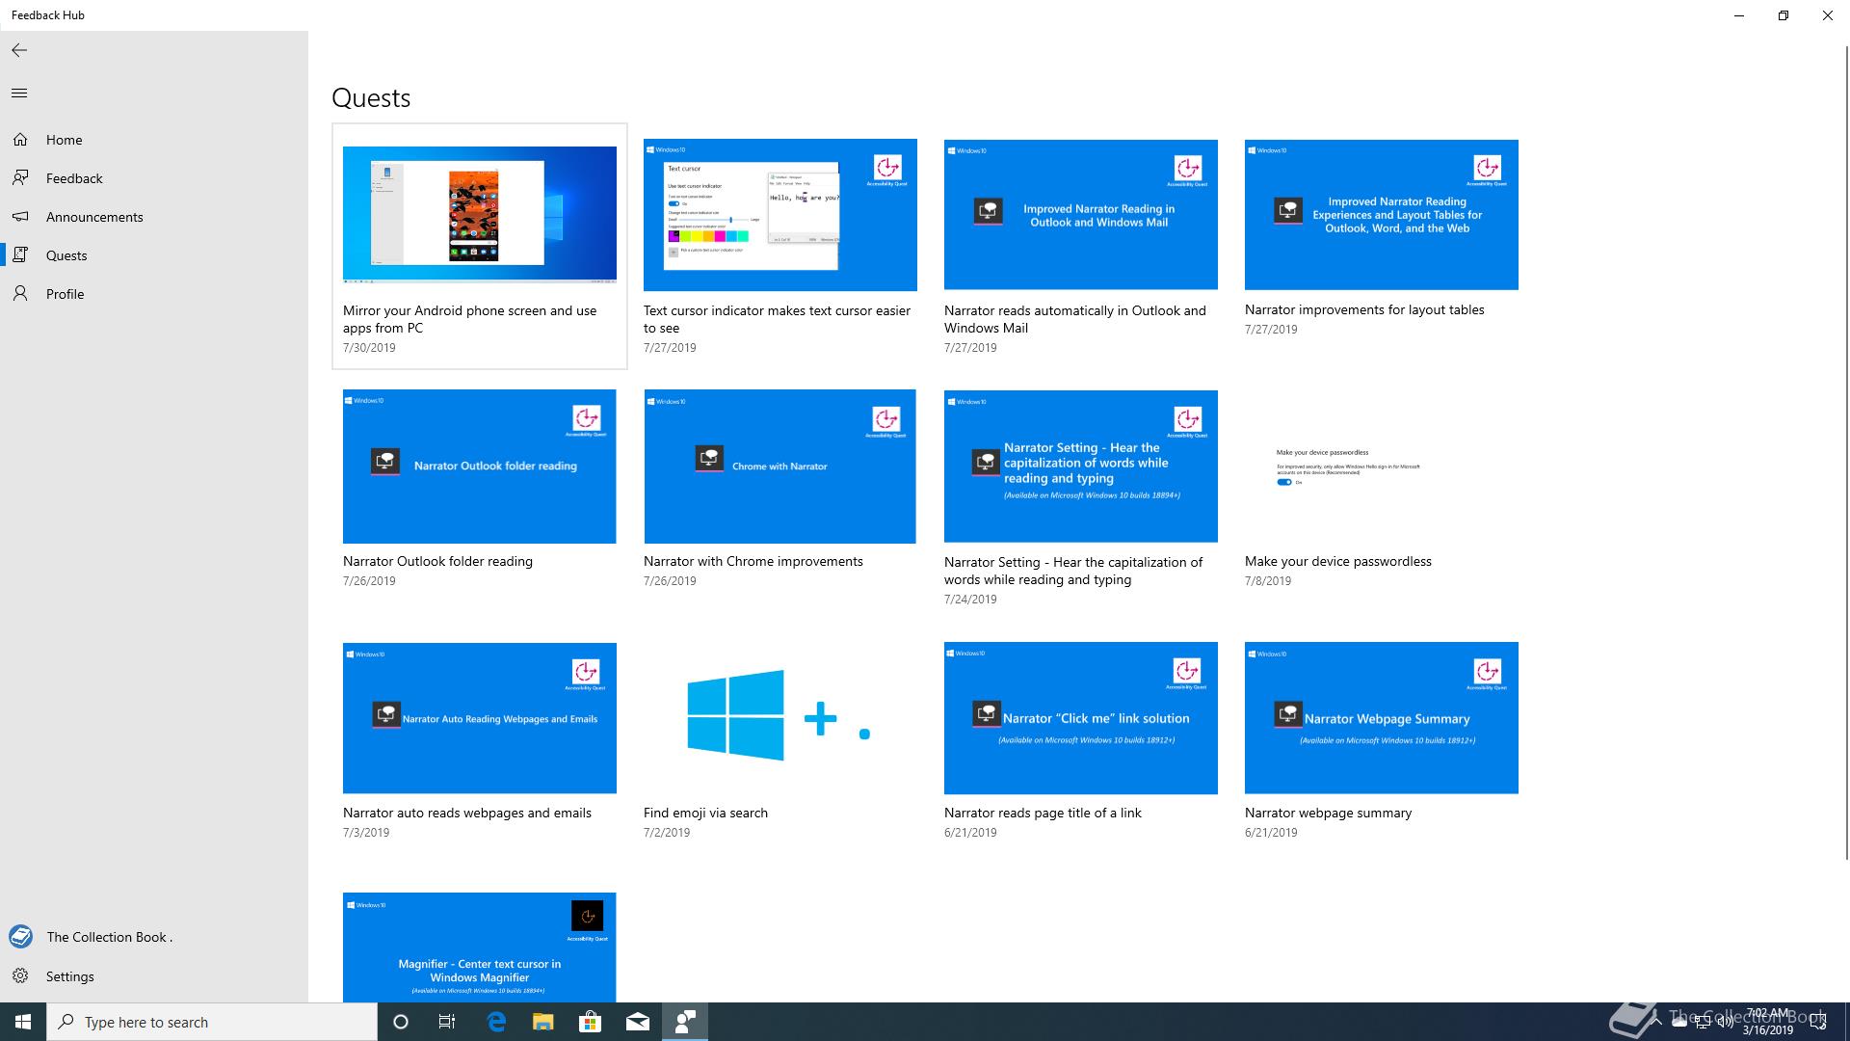Open Narrator Webpage Summary thumbnail
This screenshot has height=1041, width=1850.
[x=1382, y=718]
